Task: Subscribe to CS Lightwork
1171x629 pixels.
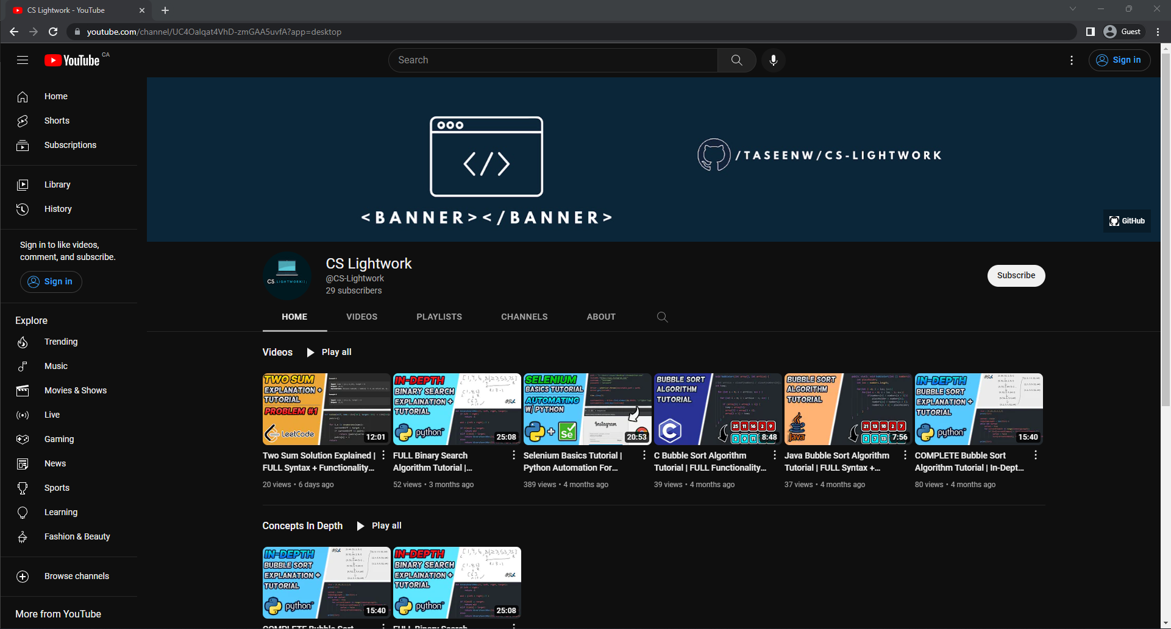Action: click(x=1016, y=275)
